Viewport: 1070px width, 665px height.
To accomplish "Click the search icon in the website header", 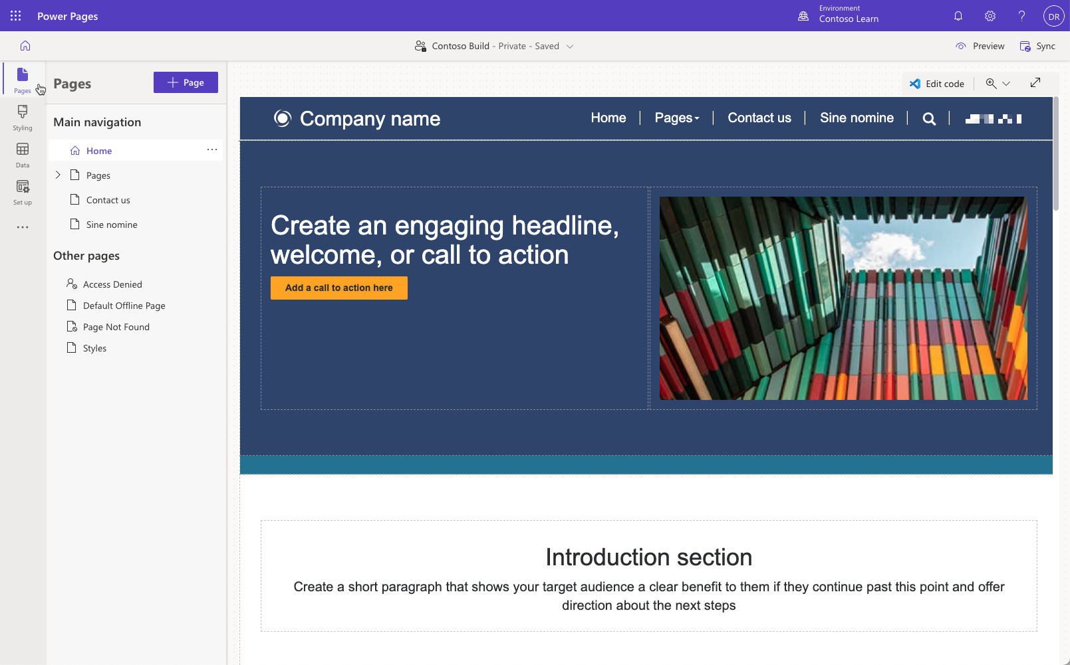I will coord(929,118).
